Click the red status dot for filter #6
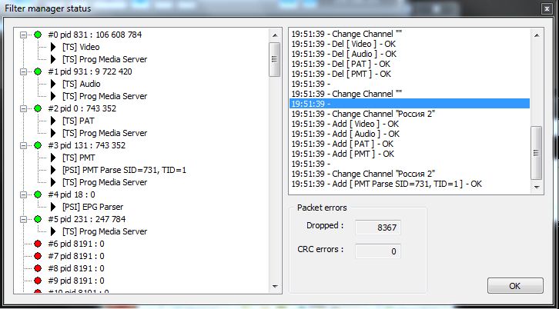559x309 pixels. coord(38,244)
